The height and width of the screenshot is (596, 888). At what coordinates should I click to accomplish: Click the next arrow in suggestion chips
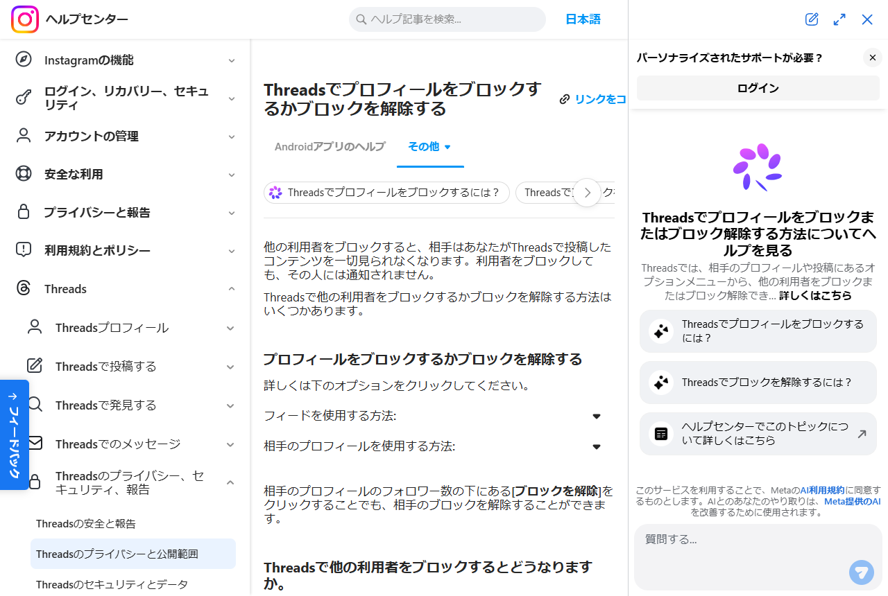point(587,193)
